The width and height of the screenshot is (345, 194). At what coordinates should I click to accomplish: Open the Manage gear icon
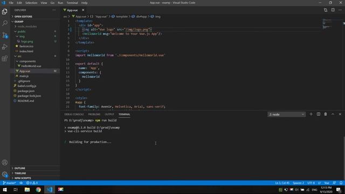[5, 175]
